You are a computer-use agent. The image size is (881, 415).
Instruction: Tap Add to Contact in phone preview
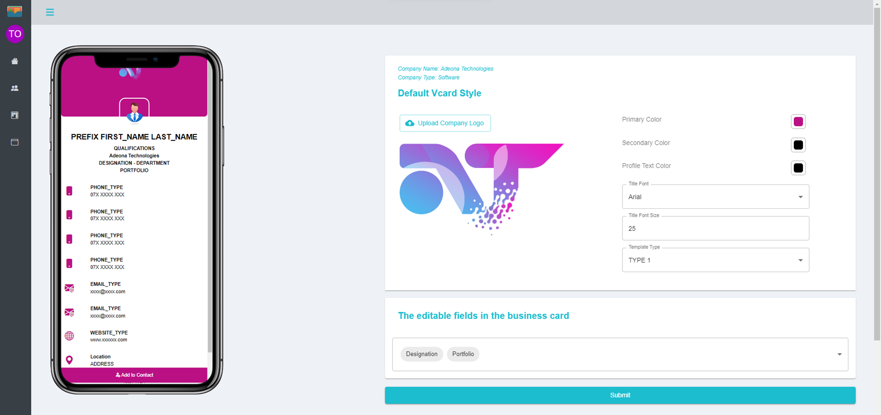pos(134,375)
